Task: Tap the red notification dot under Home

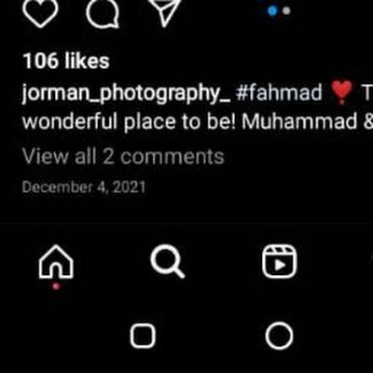Action: pyautogui.click(x=56, y=286)
